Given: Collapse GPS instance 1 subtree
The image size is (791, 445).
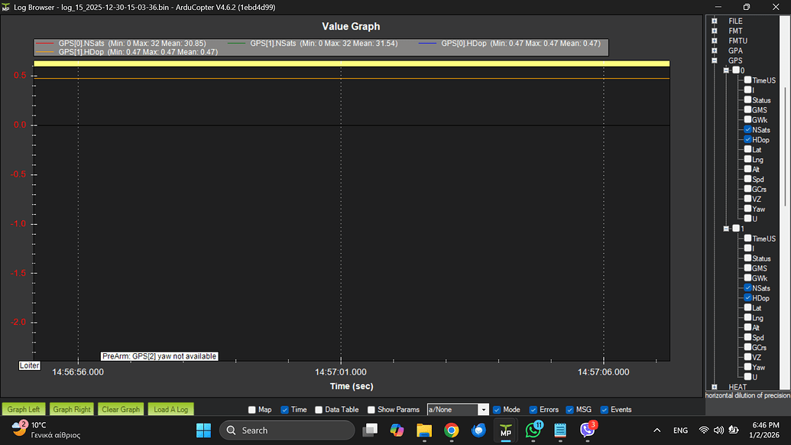Looking at the screenshot, I should (727, 229).
